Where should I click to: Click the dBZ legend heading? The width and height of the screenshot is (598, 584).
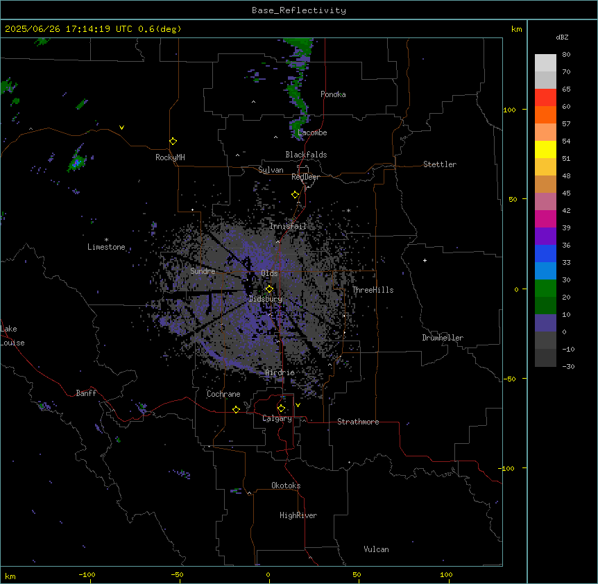[x=562, y=37]
